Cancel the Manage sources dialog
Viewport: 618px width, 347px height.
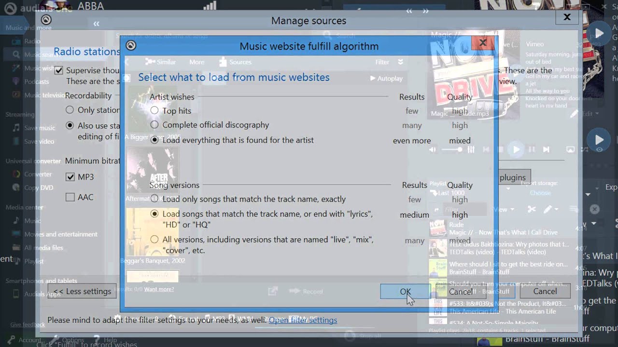545,291
